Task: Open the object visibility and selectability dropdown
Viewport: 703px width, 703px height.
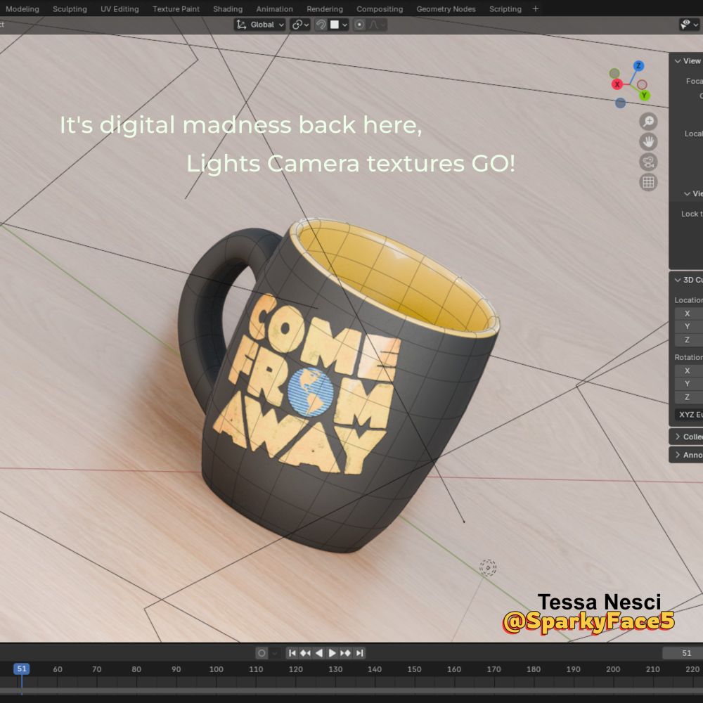Action: (x=689, y=25)
